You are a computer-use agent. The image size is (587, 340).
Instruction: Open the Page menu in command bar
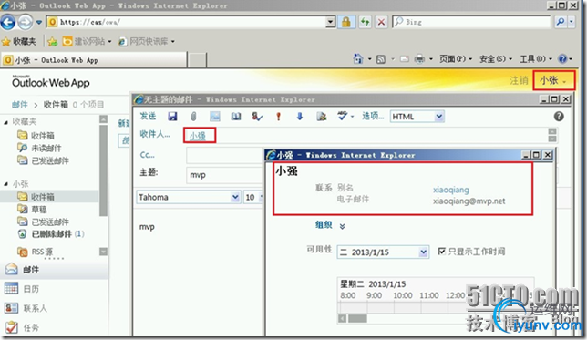tap(455, 58)
